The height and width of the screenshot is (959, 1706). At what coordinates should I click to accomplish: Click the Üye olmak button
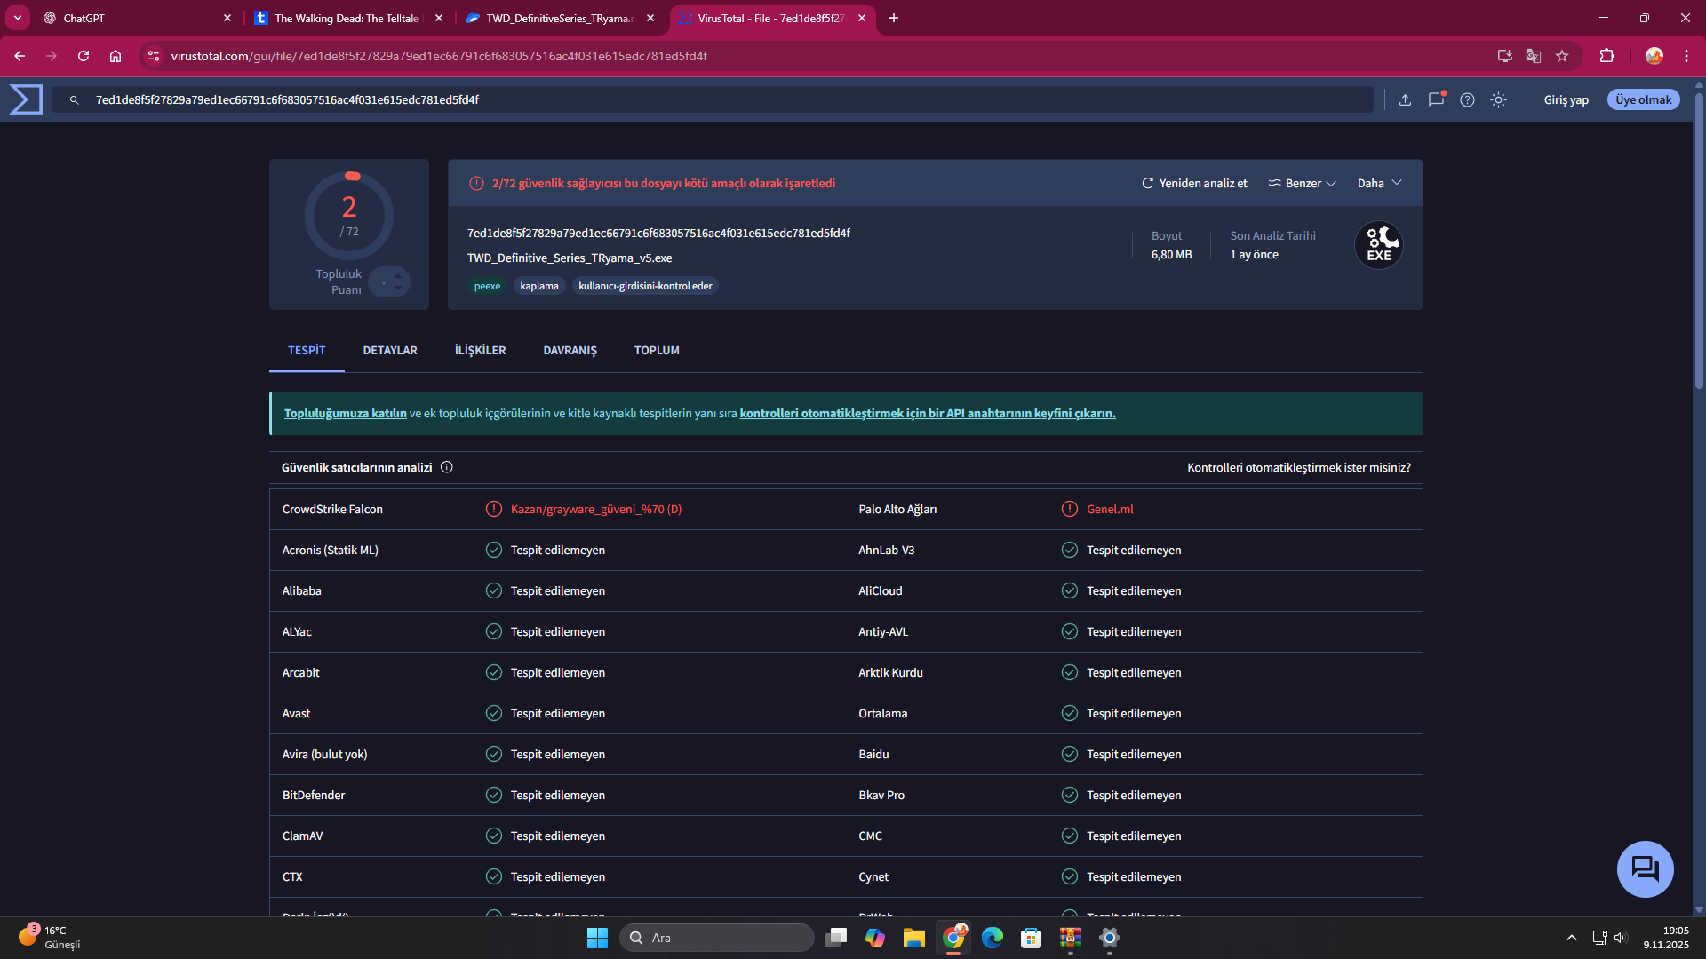point(1643,100)
